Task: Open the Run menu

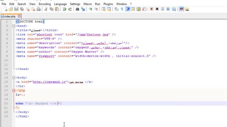Action: click(x=98, y=4)
